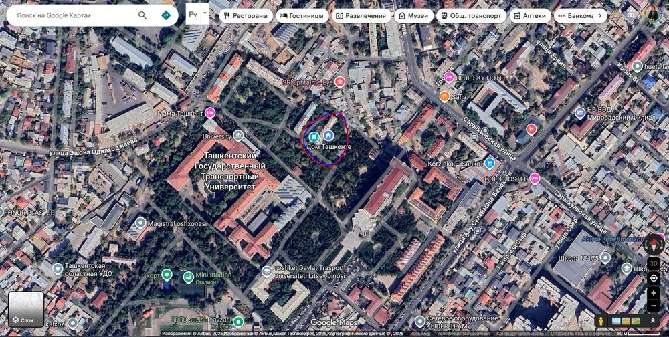
Task: Click the SR Ophtalmo Eye map pin
Action: tap(340, 81)
